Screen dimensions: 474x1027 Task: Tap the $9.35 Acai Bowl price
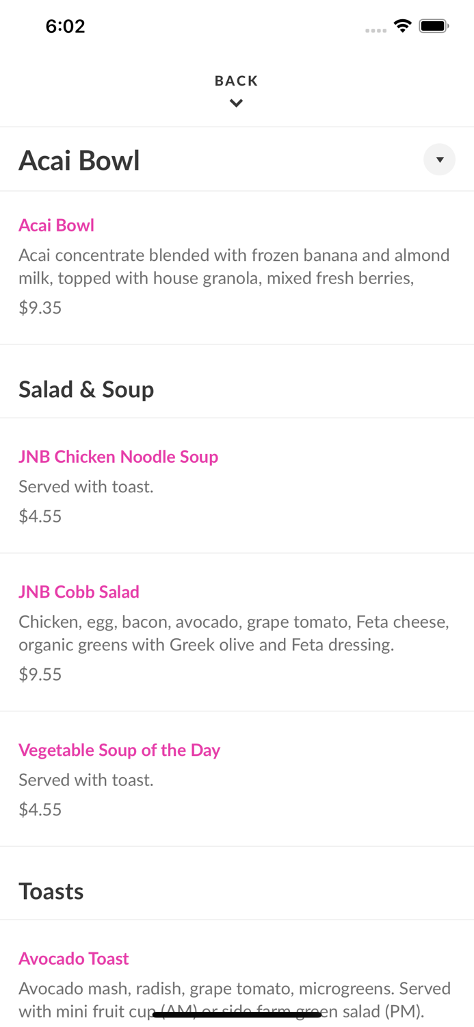point(40,307)
